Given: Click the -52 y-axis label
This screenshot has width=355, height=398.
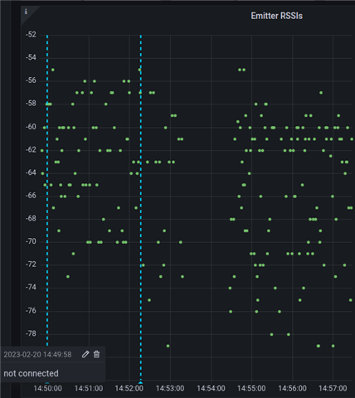Looking at the screenshot, I should click(x=31, y=35).
